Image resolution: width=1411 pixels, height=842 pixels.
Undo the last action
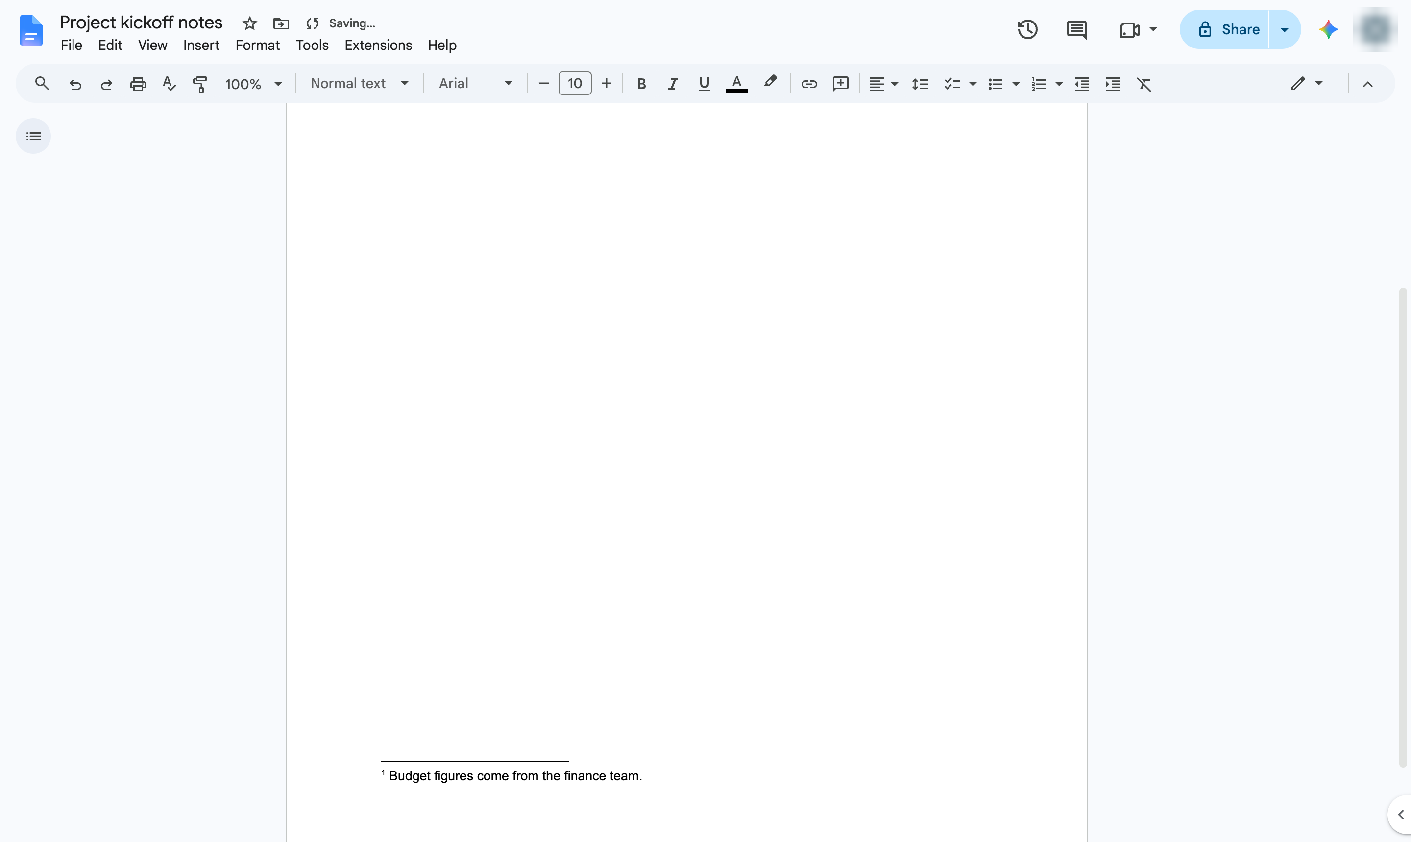[x=75, y=84]
